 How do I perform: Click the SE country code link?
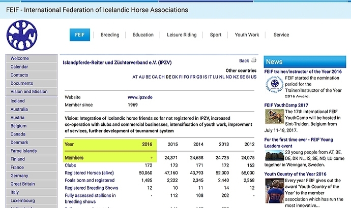click(242, 77)
